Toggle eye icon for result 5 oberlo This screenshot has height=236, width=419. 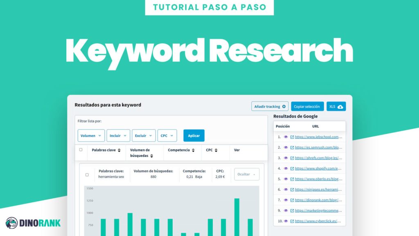click(x=286, y=179)
